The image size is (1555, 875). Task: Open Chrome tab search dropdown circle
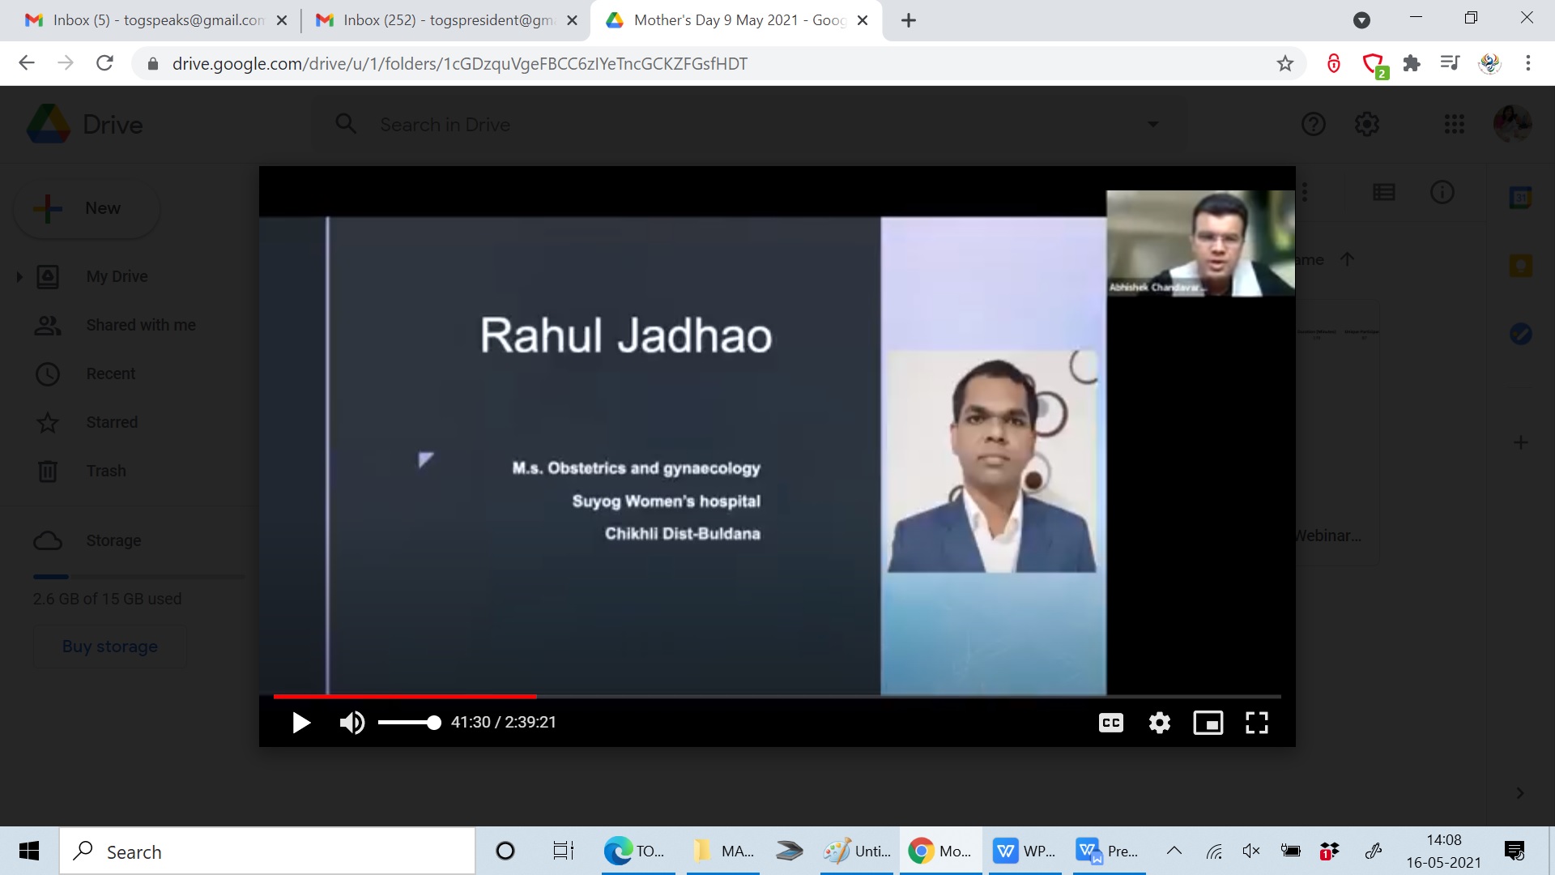[x=1362, y=20]
